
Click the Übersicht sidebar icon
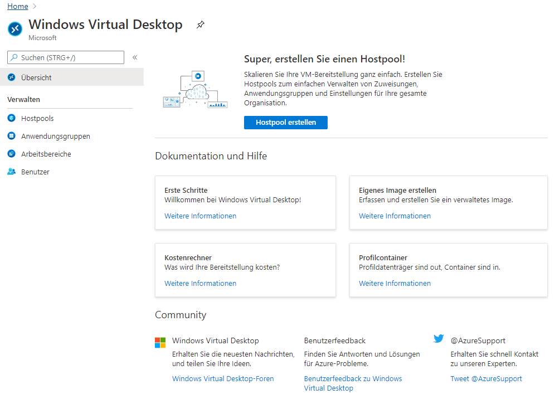coord(12,77)
